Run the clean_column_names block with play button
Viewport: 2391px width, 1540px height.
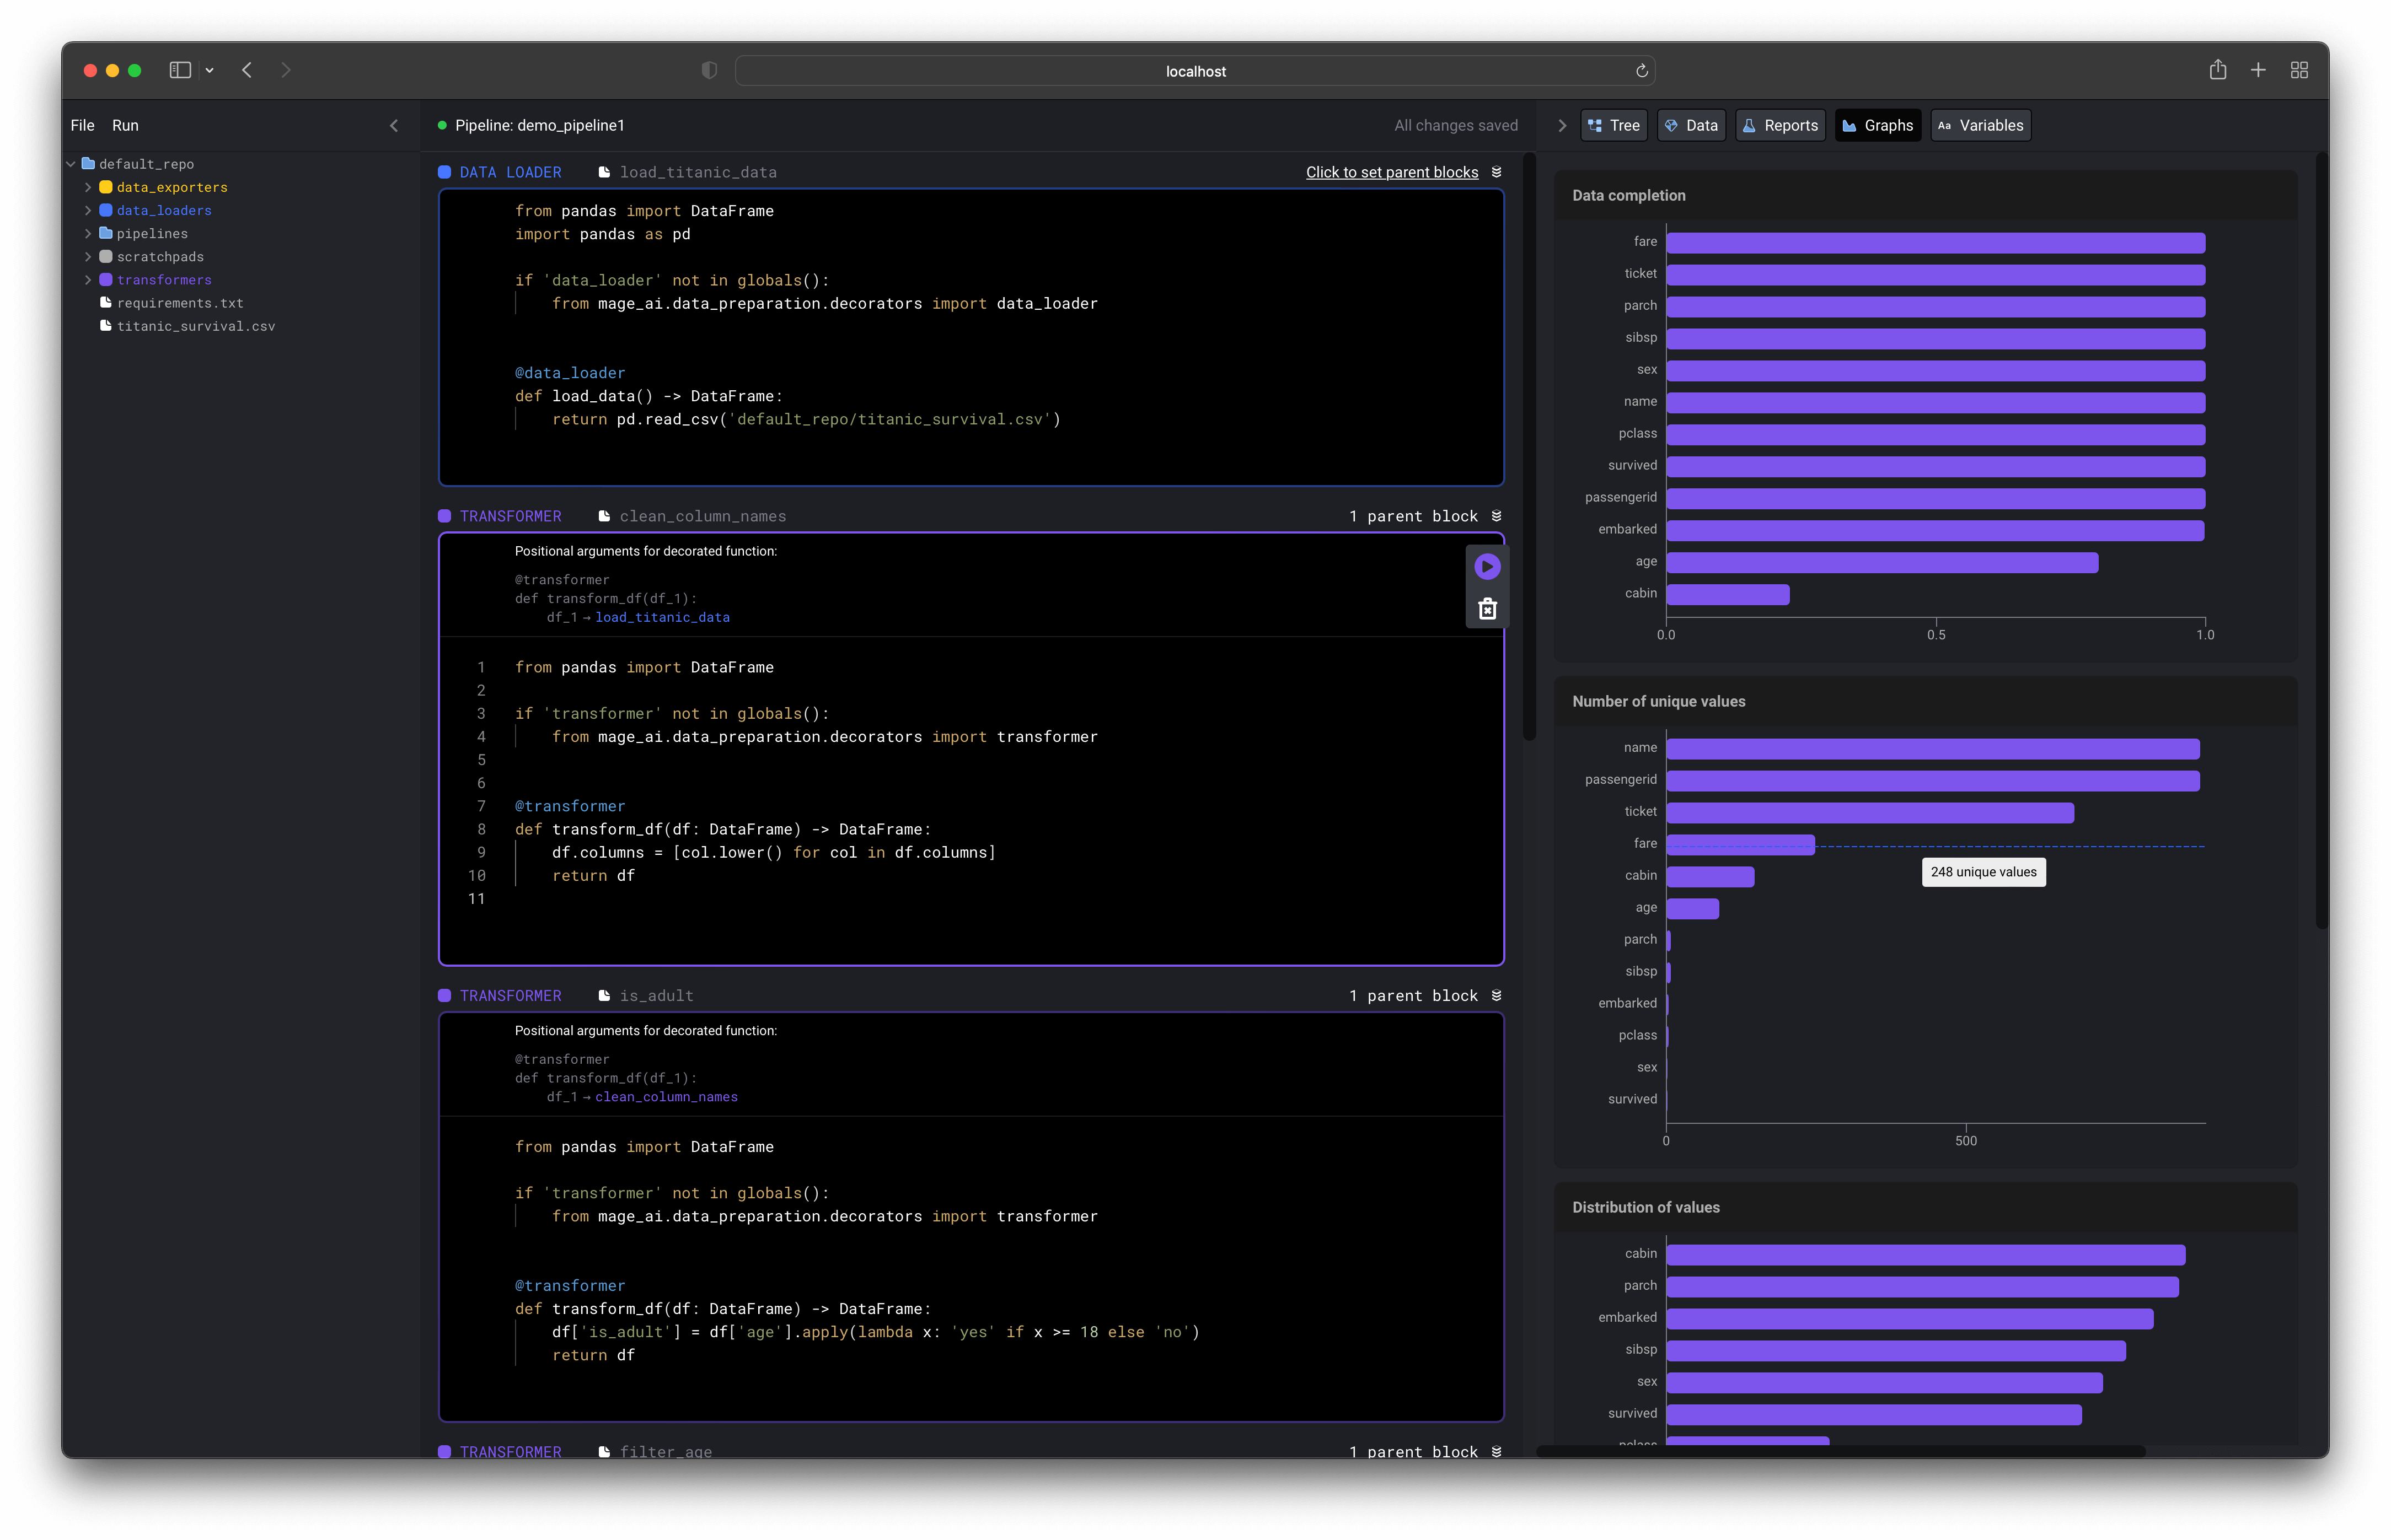pos(1487,567)
